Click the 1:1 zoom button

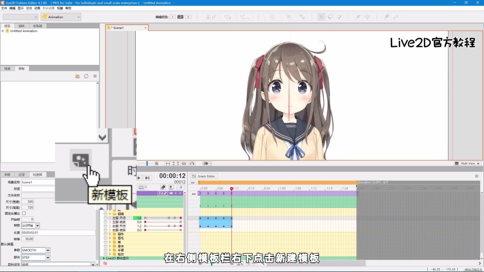tap(167, 164)
